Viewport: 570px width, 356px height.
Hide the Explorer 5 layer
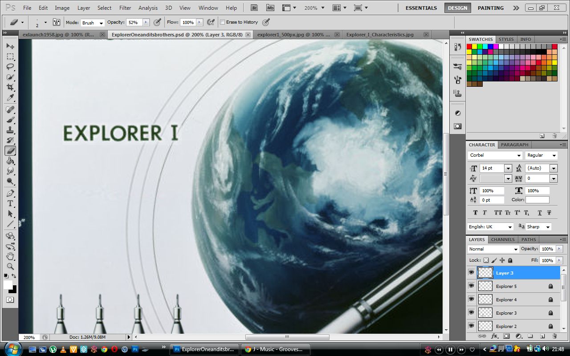coord(471,286)
